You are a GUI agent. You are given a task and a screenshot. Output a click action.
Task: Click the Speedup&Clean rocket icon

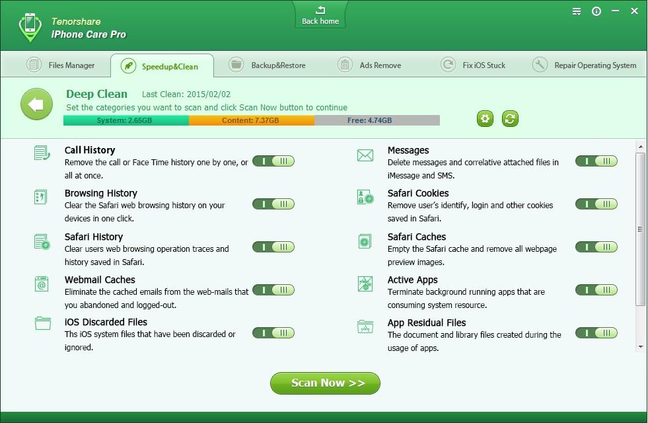(129, 66)
